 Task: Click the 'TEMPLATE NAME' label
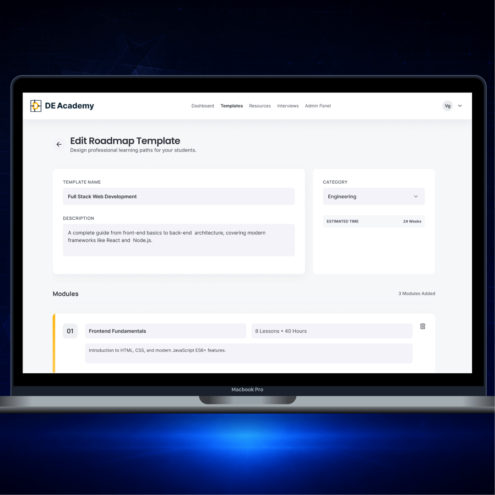82,182
